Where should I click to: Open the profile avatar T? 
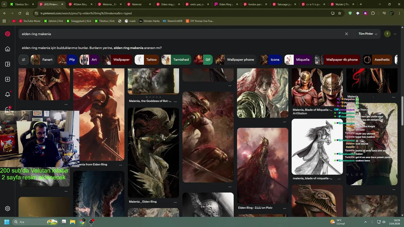(387, 34)
